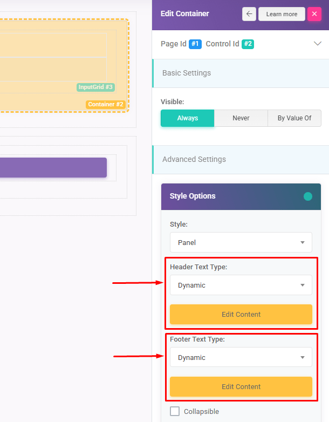Set Visible to Never
The height and width of the screenshot is (422, 329).
(x=241, y=118)
